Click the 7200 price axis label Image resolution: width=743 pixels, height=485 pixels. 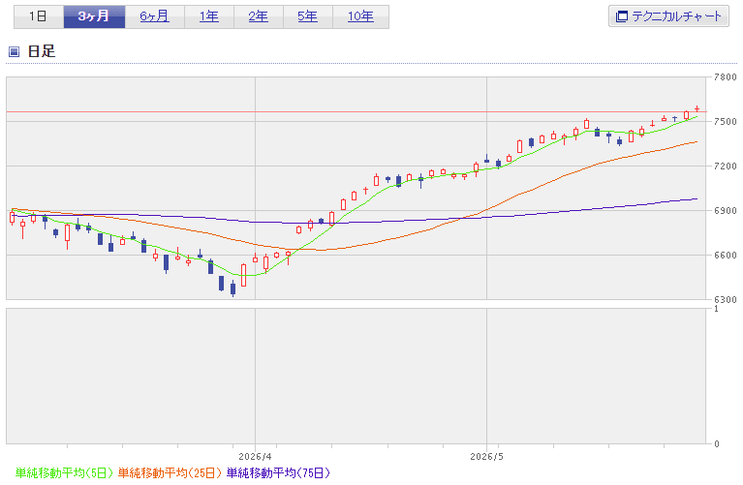click(x=725, y=167)
